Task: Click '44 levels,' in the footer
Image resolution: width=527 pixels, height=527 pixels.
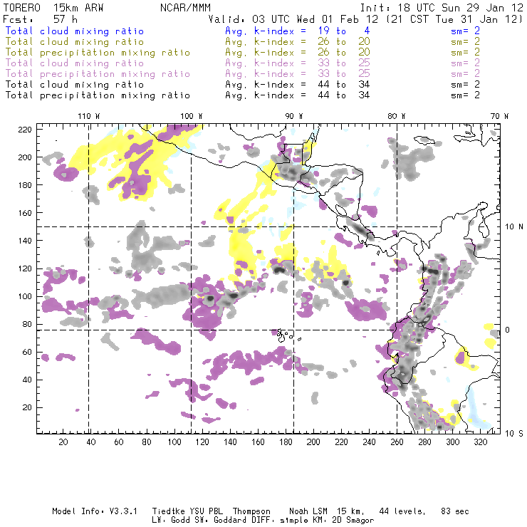Action: coord(402,511)
